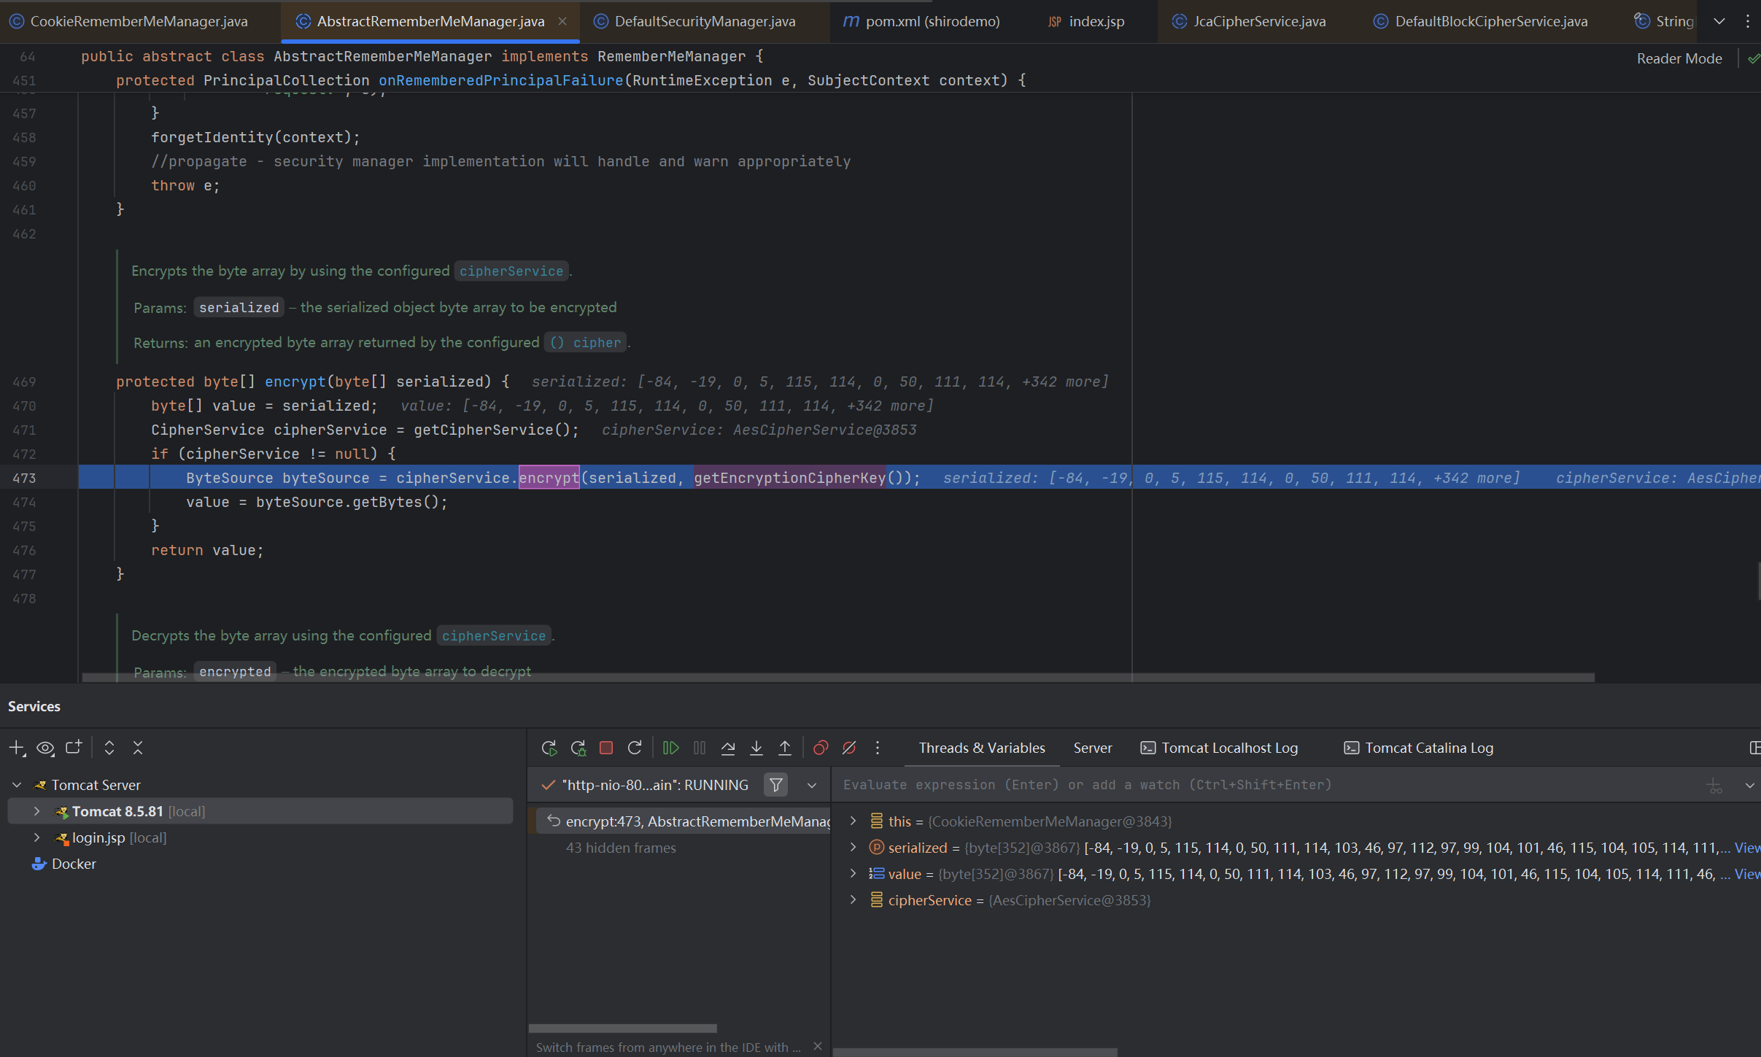Click the cipherService link in the Javadoc

511,271
